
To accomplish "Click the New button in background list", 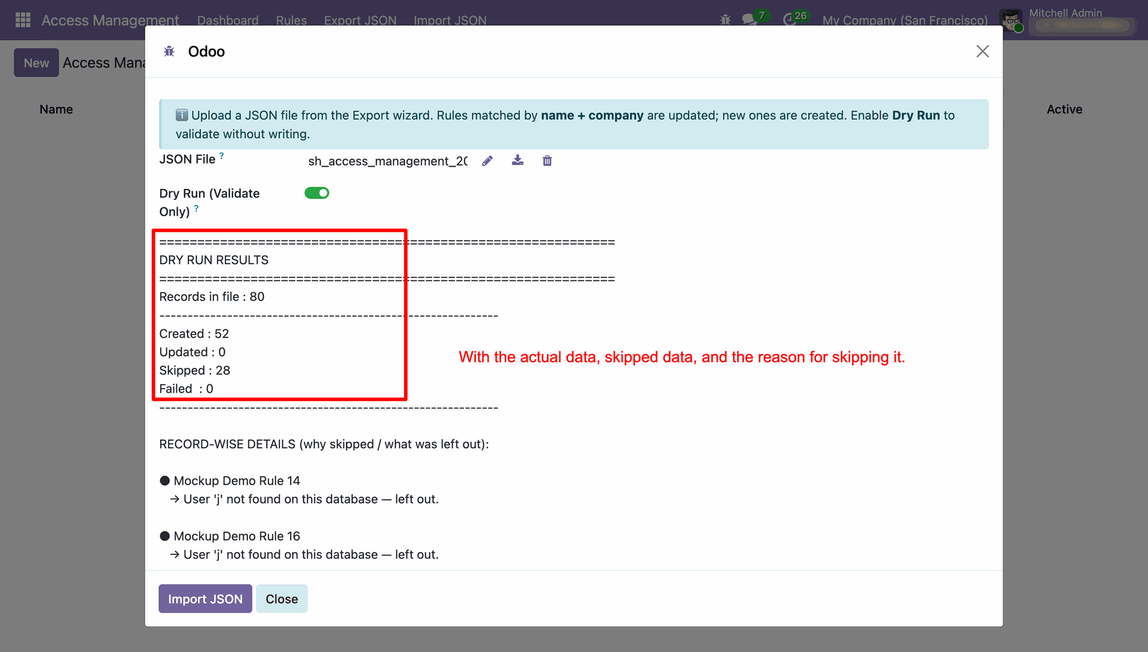I will tap(36, 63).
